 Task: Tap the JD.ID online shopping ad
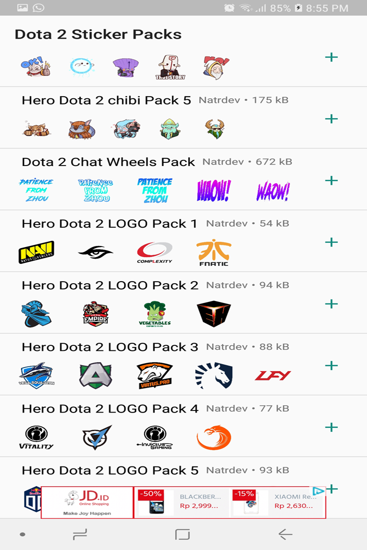coord(87,502)
